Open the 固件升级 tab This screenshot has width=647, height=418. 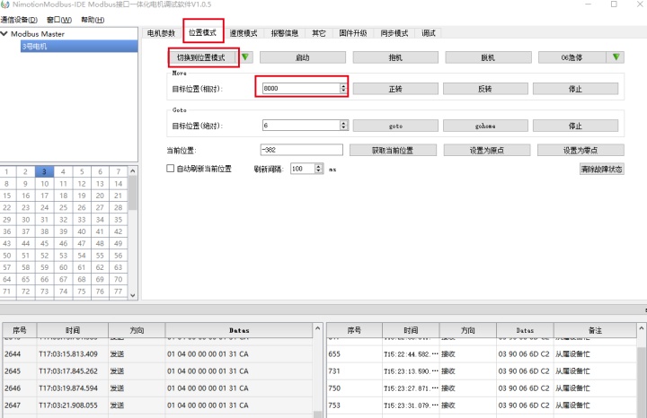pyautogui.click(x=352, y=33)
